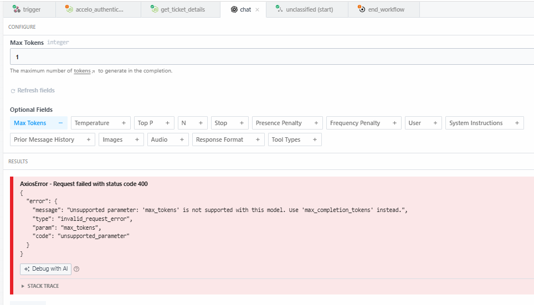Open the get_ticket_details tab
This screenshot has height=305, width=534.
coord(181,9)
